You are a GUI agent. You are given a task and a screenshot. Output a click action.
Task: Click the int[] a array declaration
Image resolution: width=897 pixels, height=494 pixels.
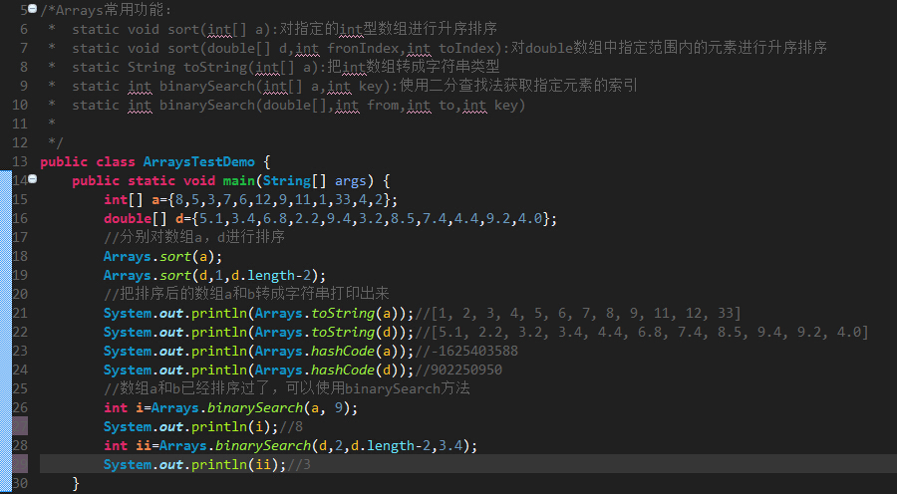250,199
